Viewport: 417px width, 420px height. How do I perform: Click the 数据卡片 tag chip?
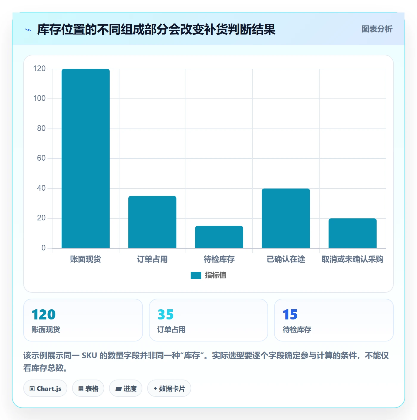point(169,388)
